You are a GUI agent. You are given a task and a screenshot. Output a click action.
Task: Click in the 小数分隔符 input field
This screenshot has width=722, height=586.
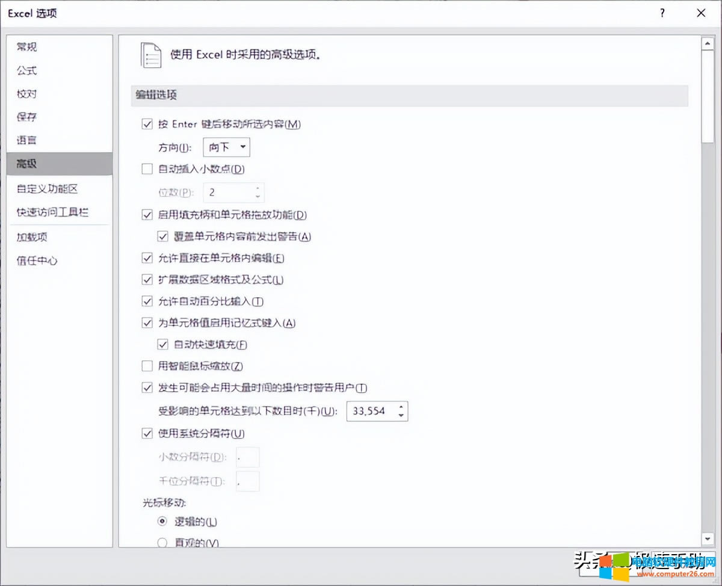pos(247,457)
